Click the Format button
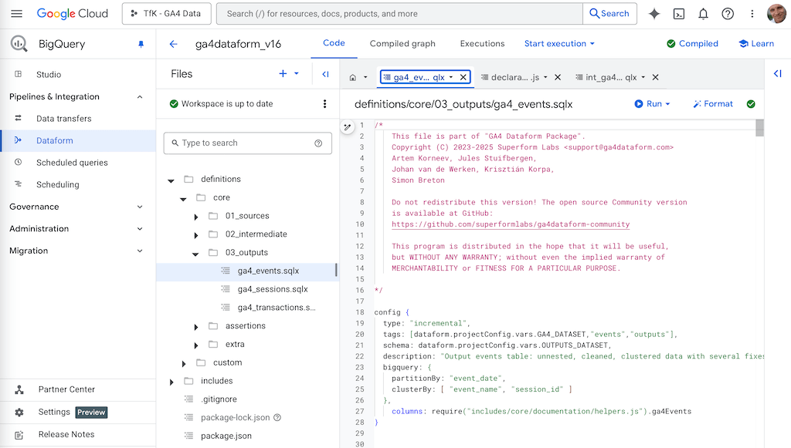The width and height of the screenshot is (791, 448). click(713, 103)
